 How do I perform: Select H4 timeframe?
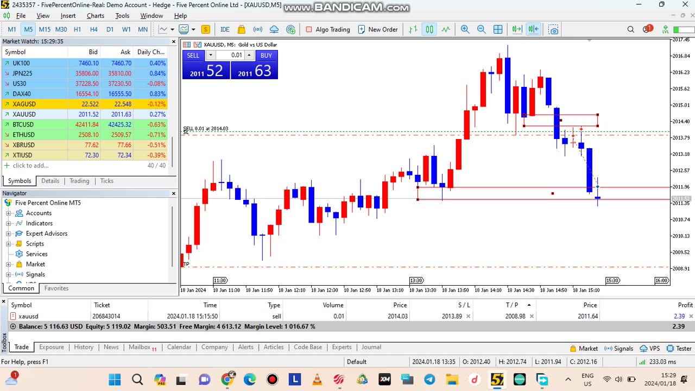[93, 29]
